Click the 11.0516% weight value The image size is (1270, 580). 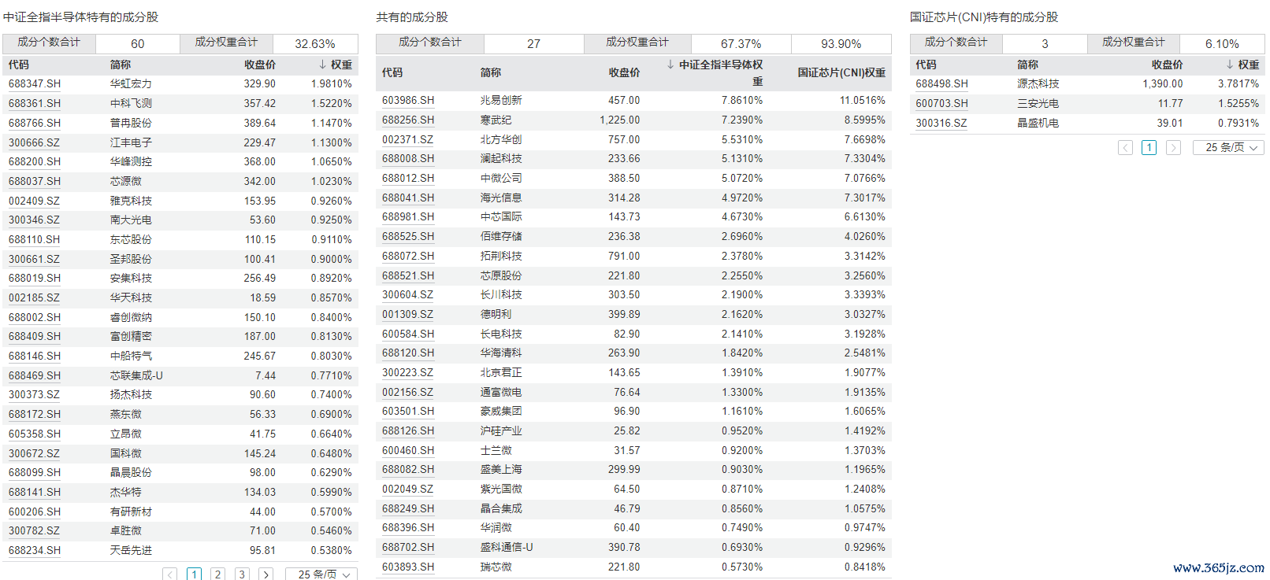[863, 100]
